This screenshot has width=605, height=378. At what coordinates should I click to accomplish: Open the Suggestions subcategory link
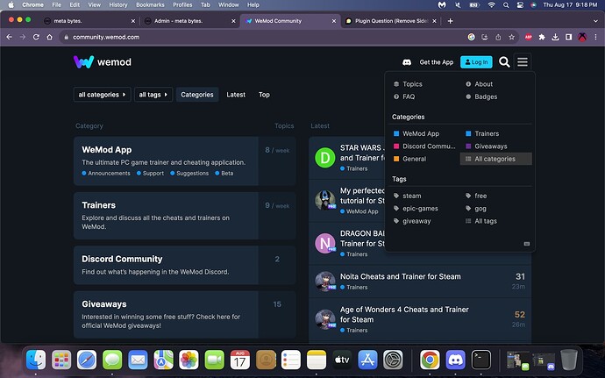(x=189, y=174)
